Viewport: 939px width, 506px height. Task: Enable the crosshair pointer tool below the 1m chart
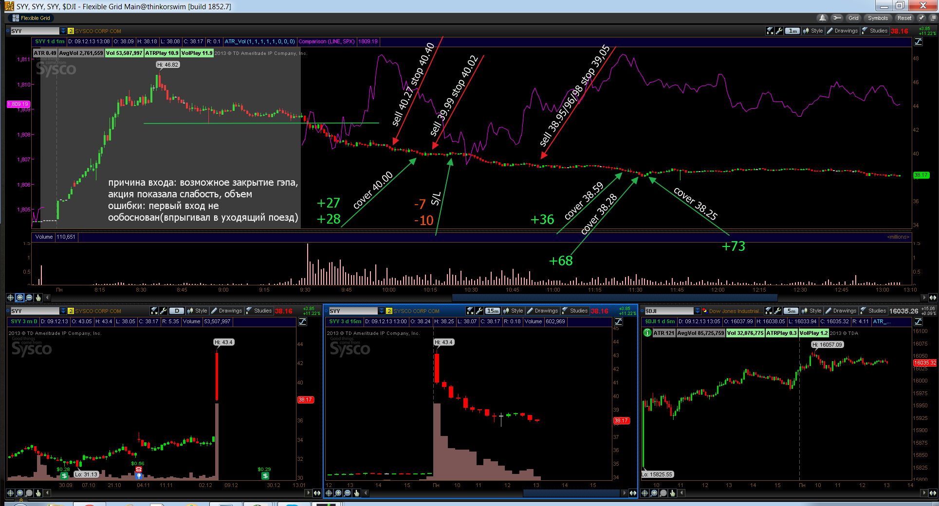pos(11,297)
